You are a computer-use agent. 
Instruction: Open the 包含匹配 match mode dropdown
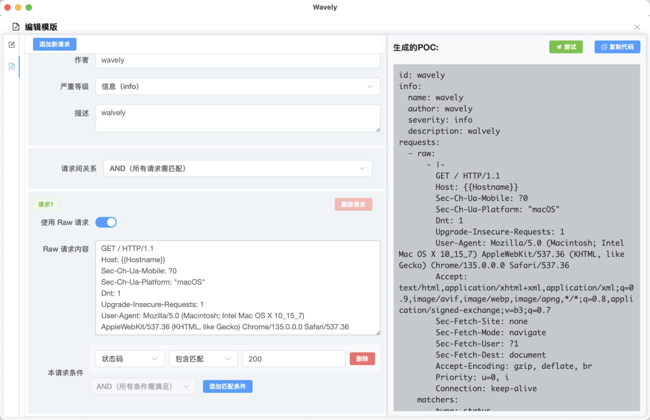coord(203,359)
